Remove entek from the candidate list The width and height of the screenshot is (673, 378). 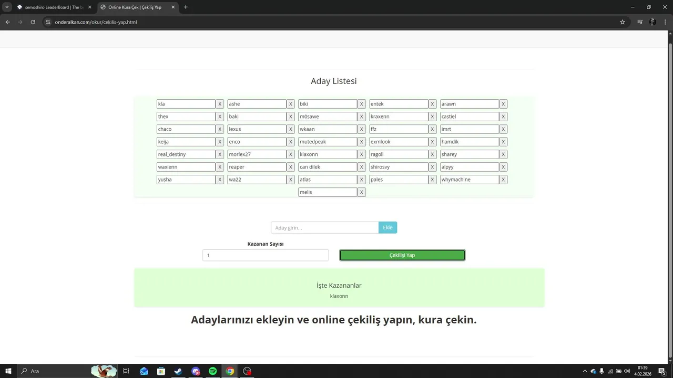(432, 104)
